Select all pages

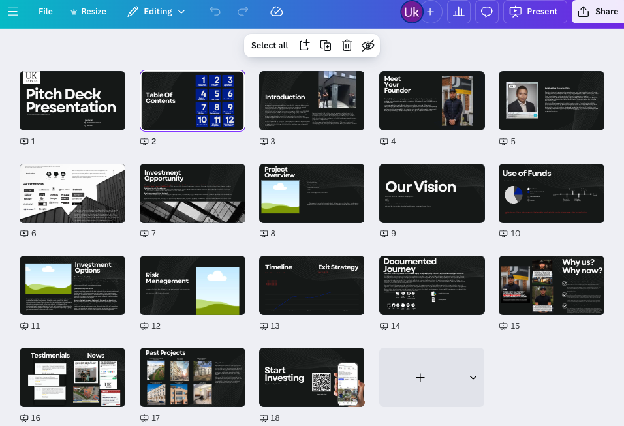(270, 46)
